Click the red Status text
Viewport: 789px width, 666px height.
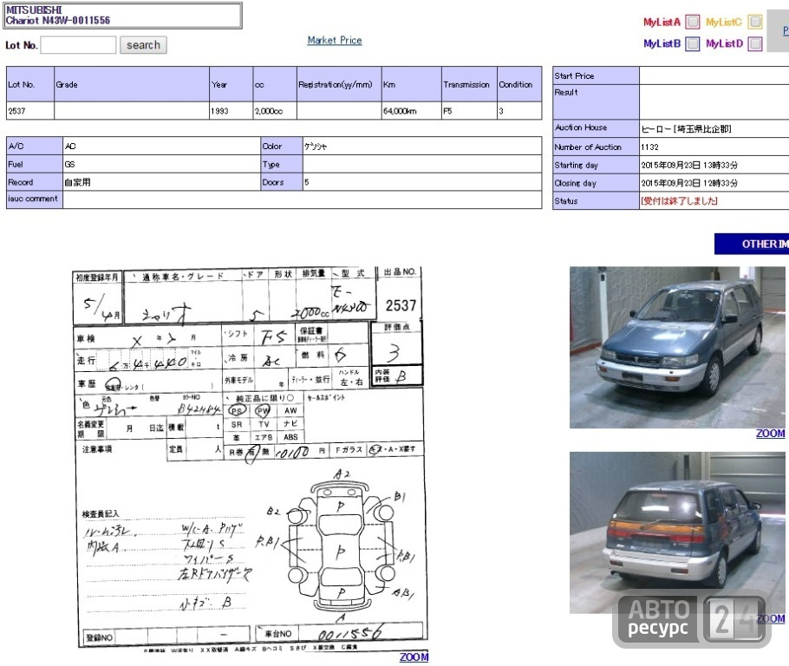[679, 201]
